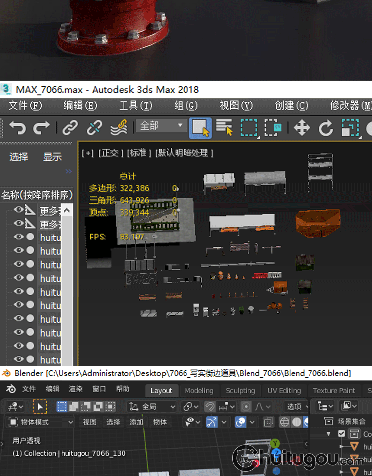
Task: Click the 添加 menu button in Blender viewport
Action: [x=136, y=422]
